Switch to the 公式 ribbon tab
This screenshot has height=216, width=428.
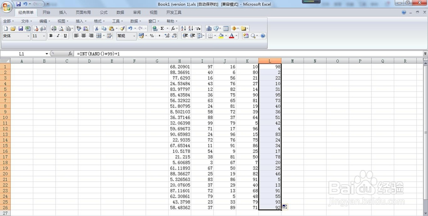pyautogui.click(x=104, y=12)
